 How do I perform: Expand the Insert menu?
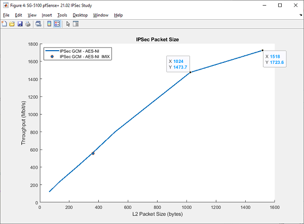tap(47, 15)
